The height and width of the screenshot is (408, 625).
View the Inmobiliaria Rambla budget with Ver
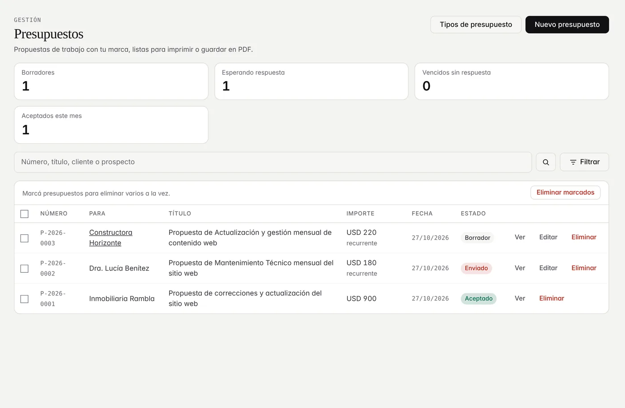tap(520, 298)
